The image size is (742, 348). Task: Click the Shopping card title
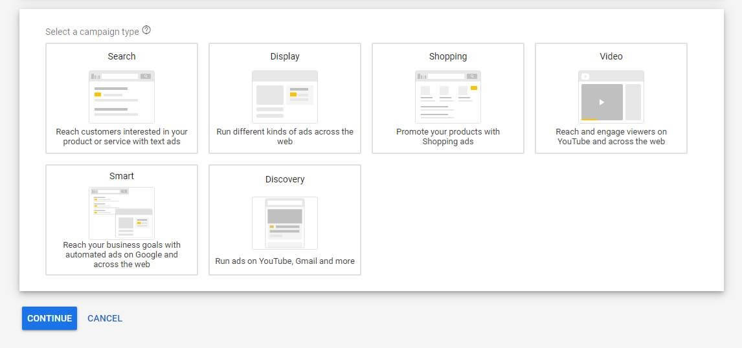[448, 56]
